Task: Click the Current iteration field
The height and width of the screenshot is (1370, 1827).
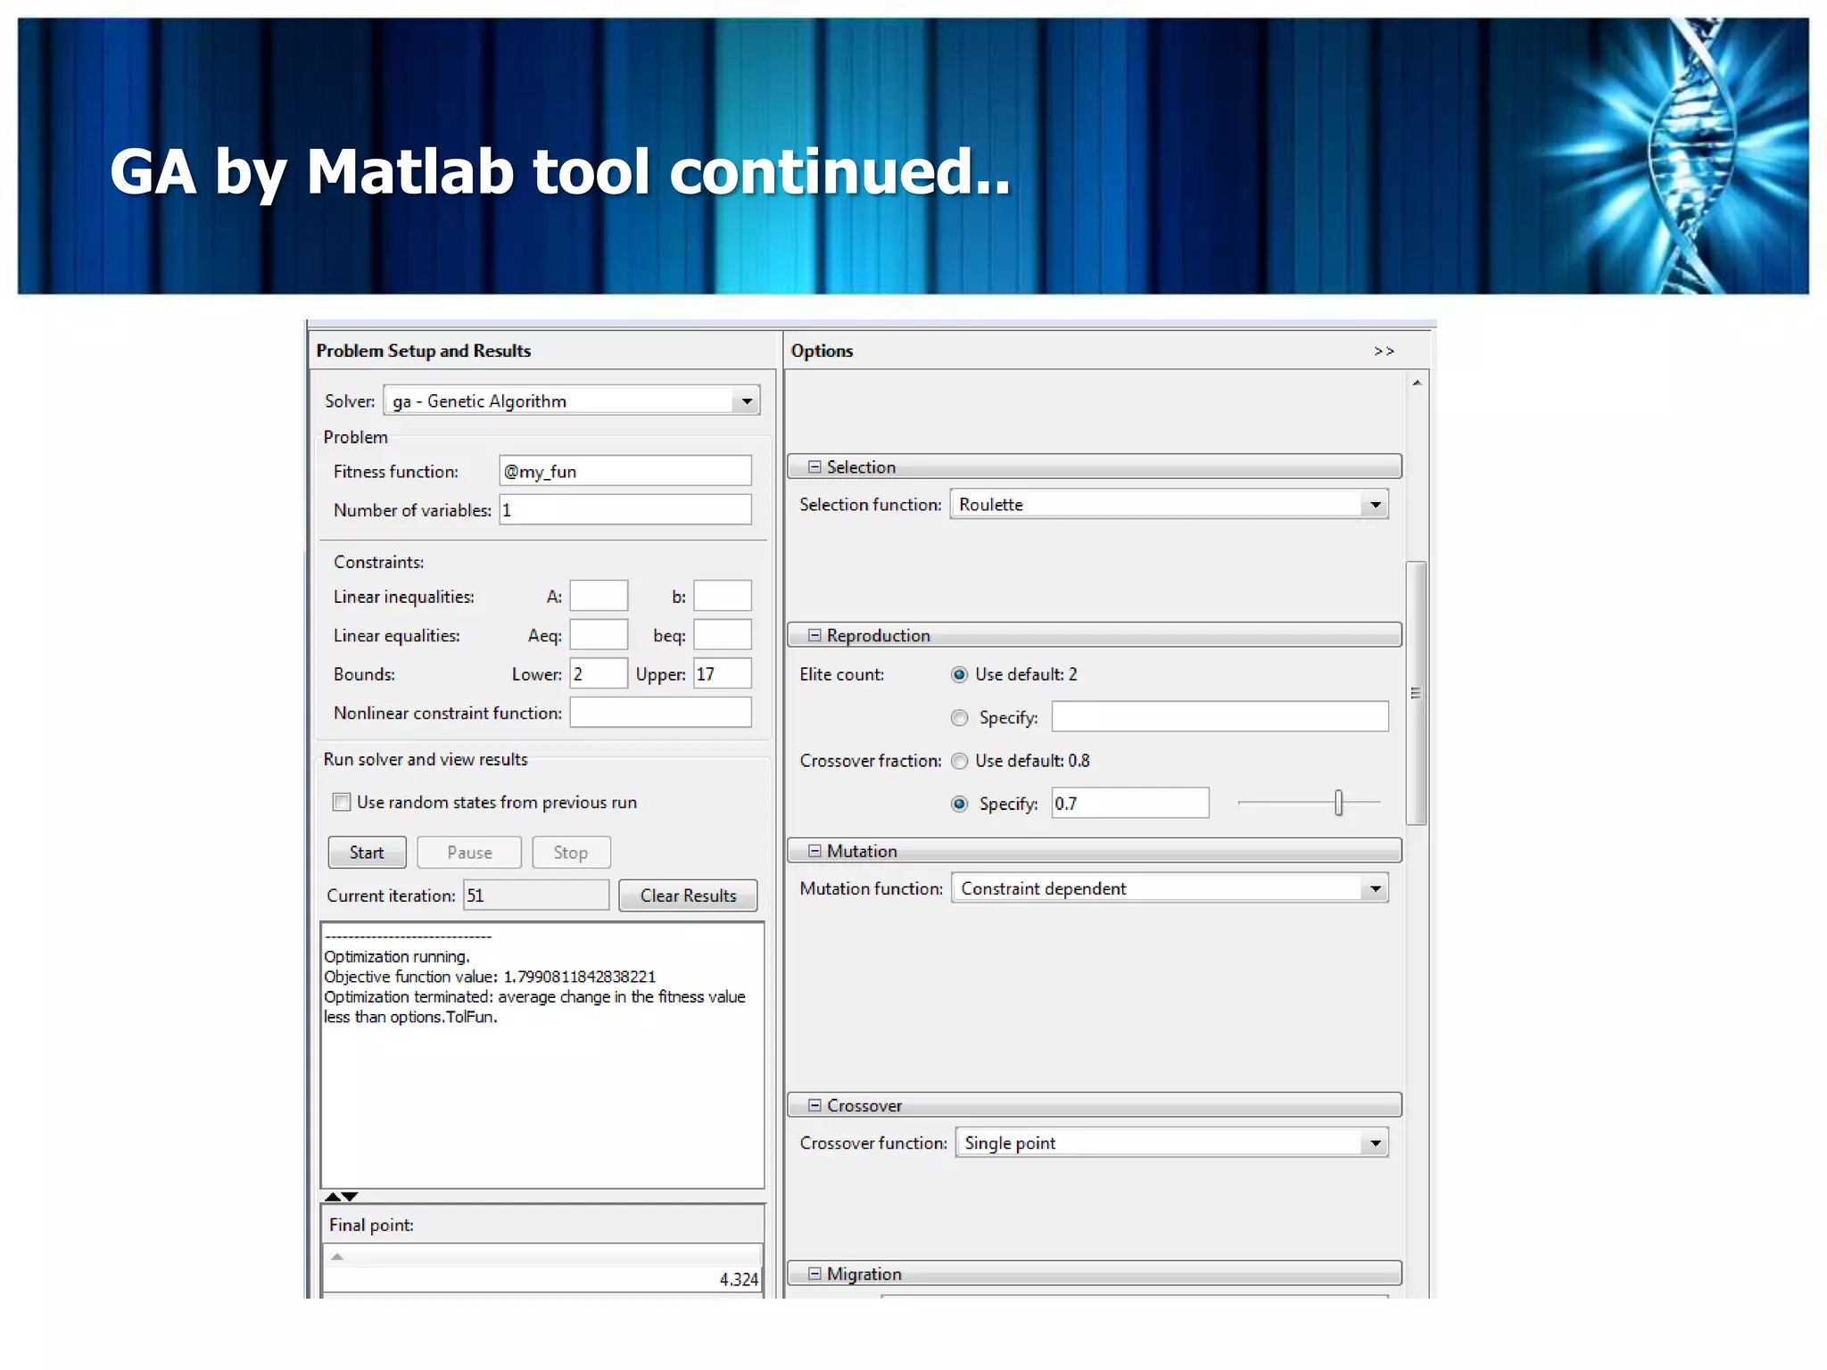Action: 536,895
